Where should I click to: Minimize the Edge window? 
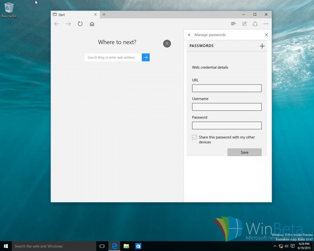coord(243,14)
